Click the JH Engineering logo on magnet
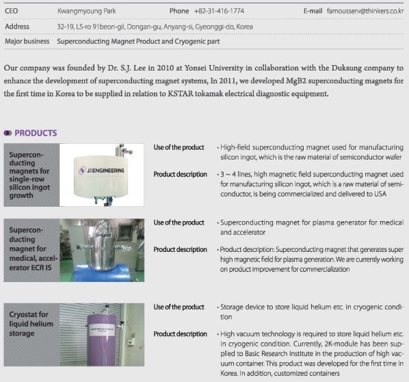The width and height of the screenshot is (409, 382). click(102, 170)
